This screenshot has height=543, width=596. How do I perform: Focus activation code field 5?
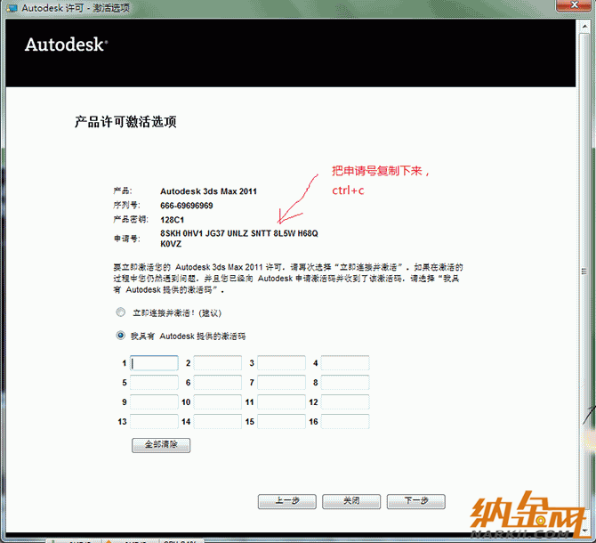154,382
